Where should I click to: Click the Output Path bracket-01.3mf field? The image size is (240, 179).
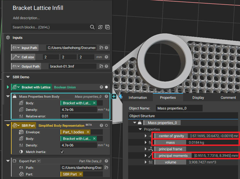72,66
